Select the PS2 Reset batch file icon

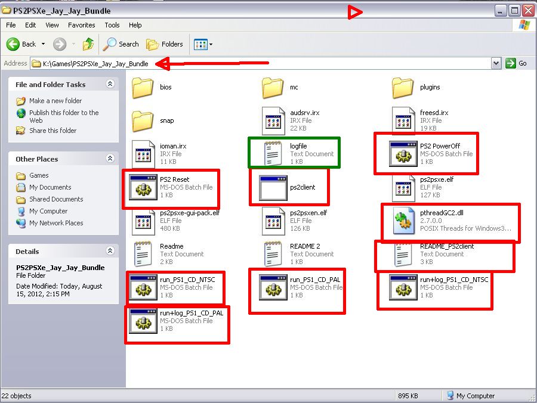(143, 187)
